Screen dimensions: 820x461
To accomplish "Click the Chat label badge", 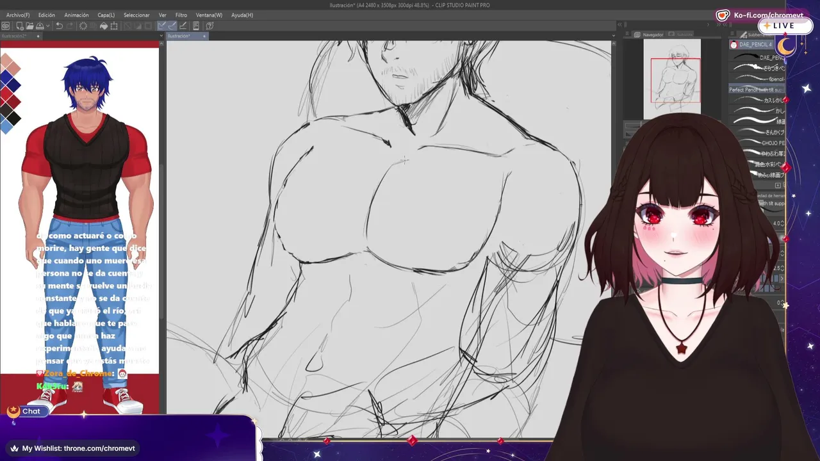I will [31, 411].
